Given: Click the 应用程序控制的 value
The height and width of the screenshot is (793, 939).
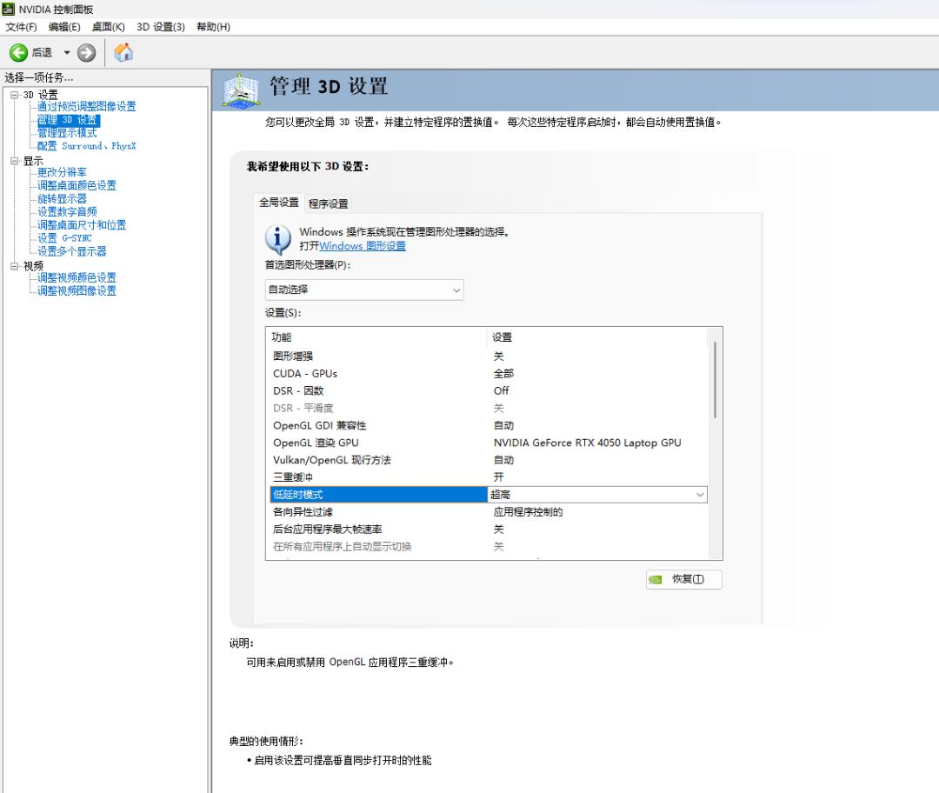Looking at the screenshot, I should click(x=529, y=512).
